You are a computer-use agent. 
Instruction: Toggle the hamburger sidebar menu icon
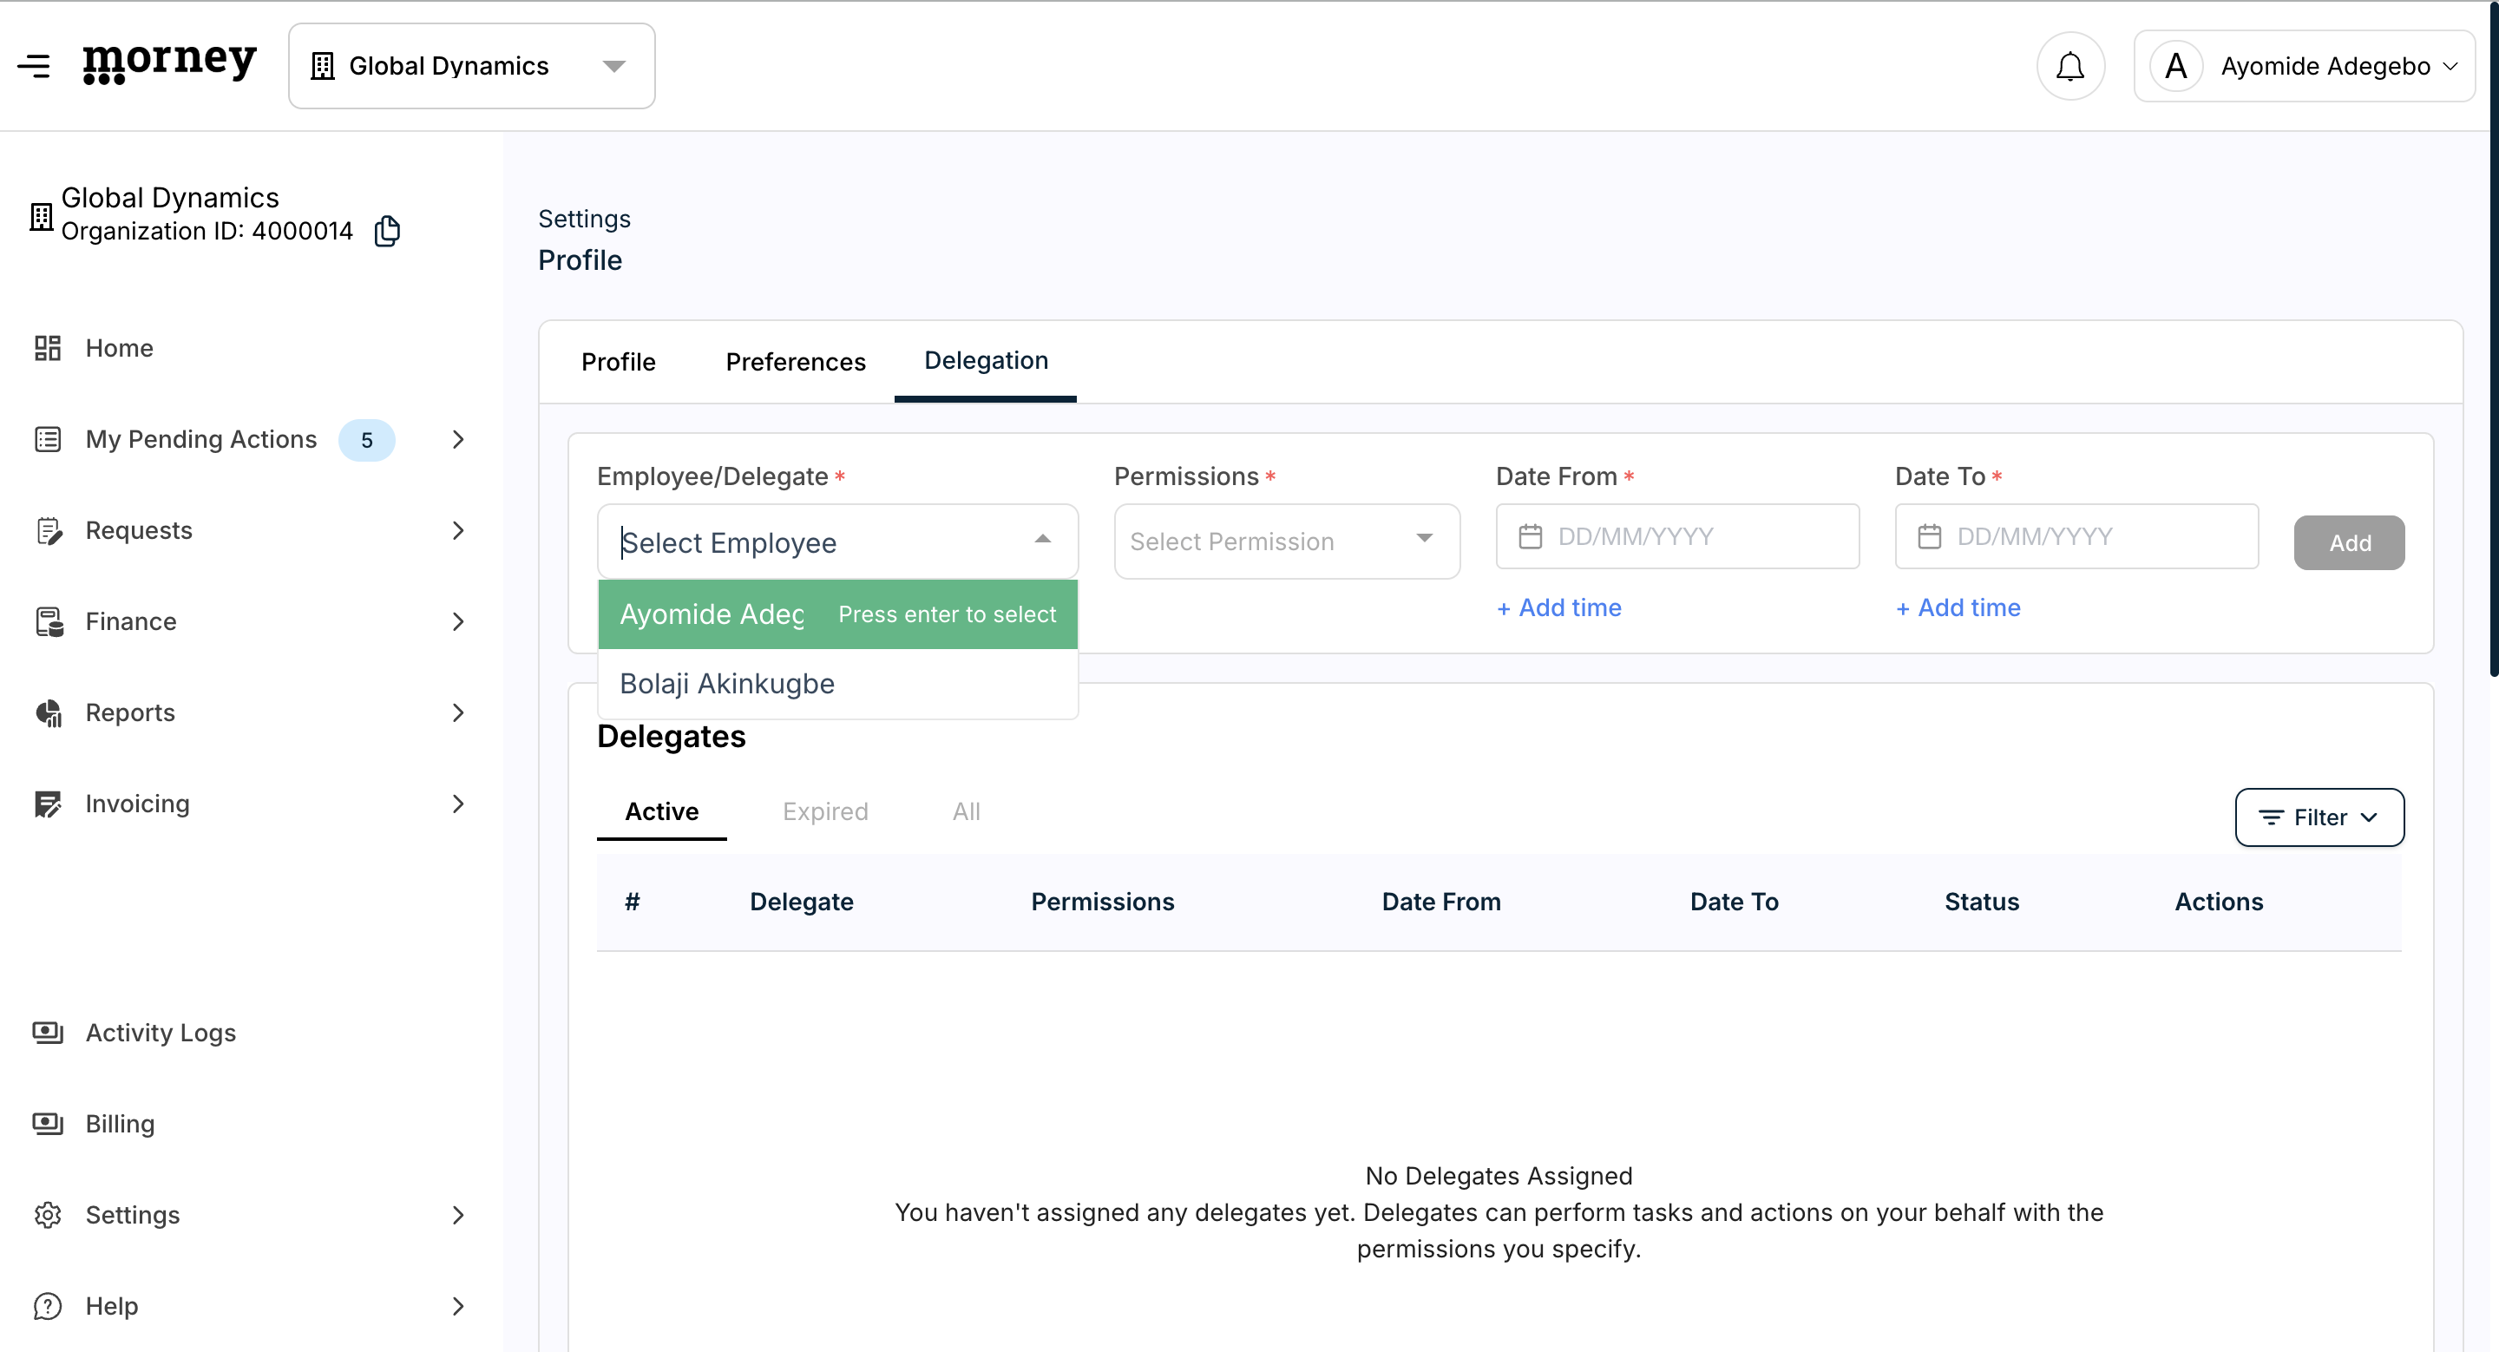34,66
